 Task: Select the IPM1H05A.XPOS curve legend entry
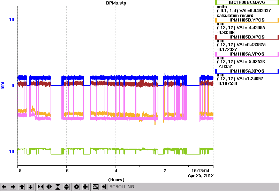tap(247, 71)
